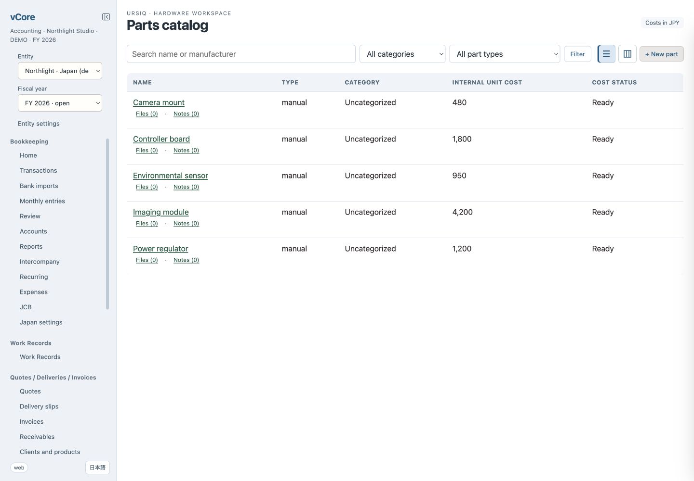Screen dimensions: 694x481
Task: Go to Monthly entries
Action: [x=42, y=201]
